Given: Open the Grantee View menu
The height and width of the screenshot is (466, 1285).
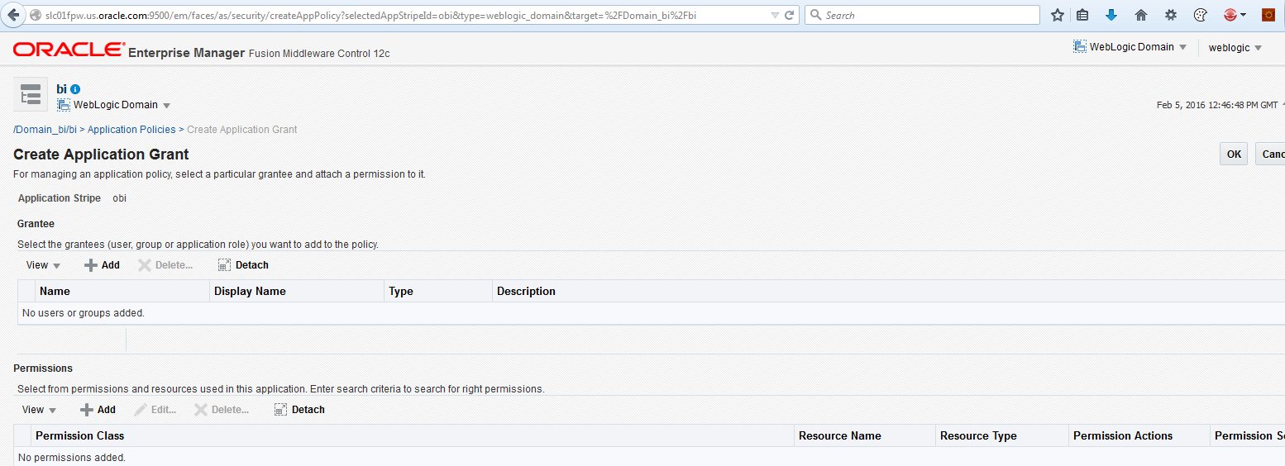Looking at the screenshot, I should click(x=44, y=265).
